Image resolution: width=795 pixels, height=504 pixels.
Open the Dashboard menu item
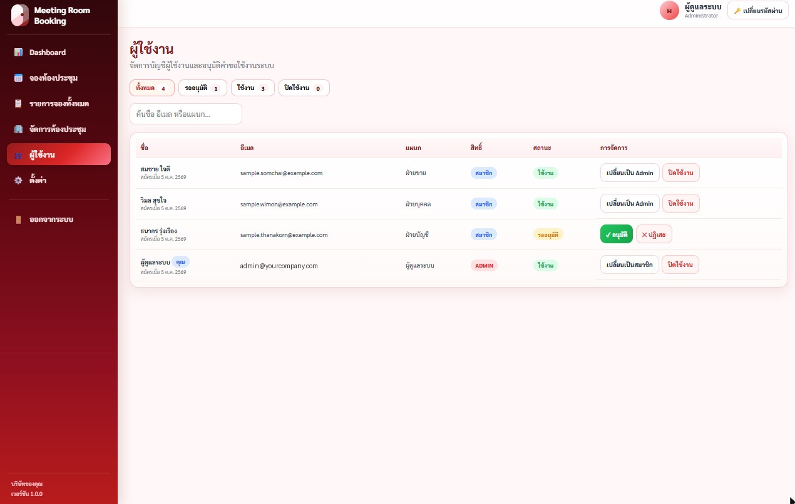(59, 53)
